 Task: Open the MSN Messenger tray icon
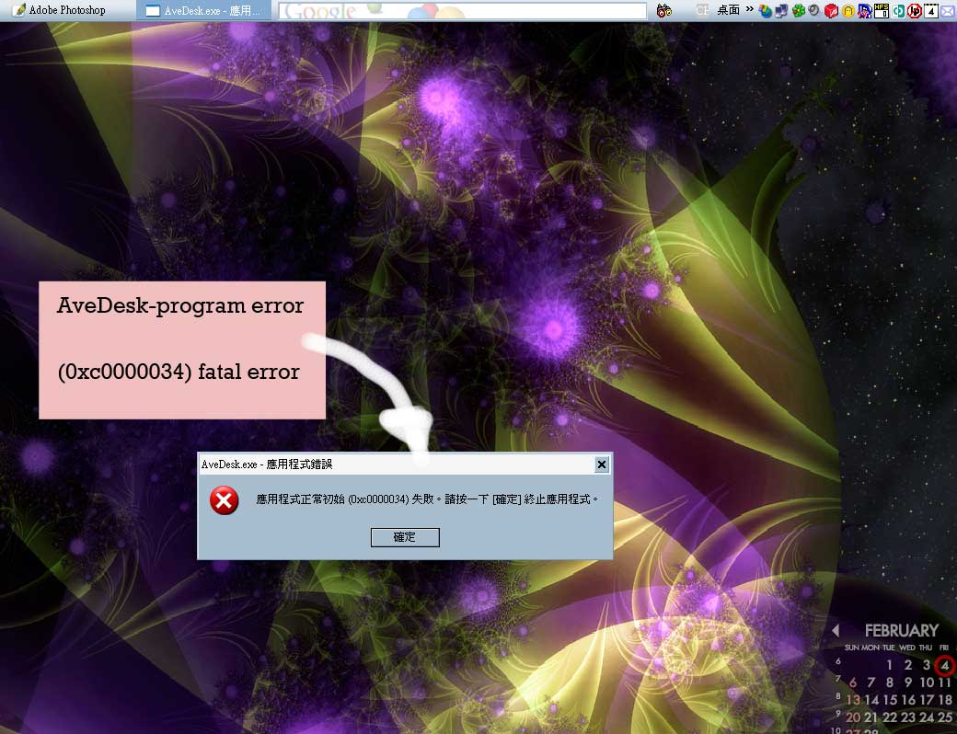(766, 10)
